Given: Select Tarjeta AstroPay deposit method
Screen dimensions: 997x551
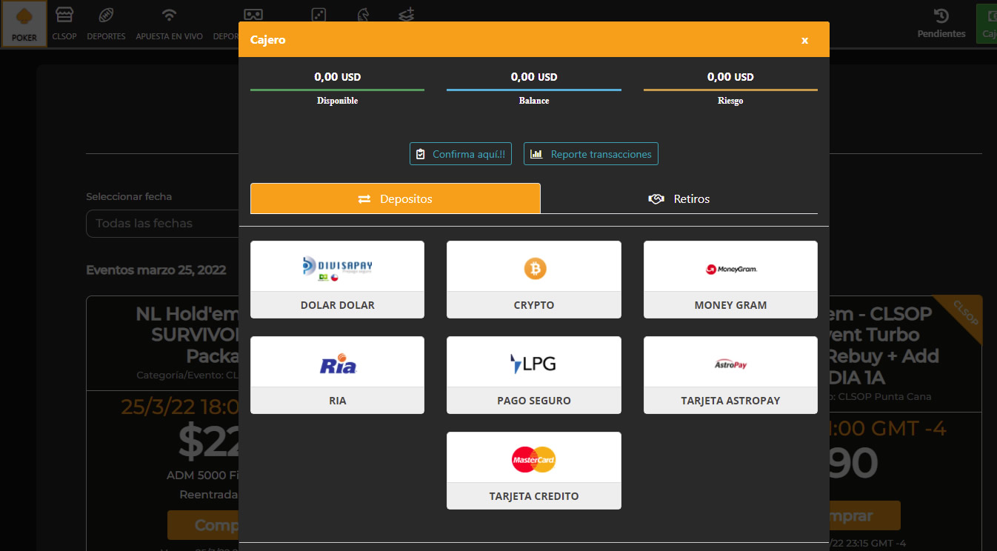Looking at the screenshot, I should (730, 375).
